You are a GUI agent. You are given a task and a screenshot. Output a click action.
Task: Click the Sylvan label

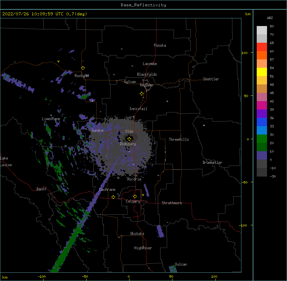click(x=130, y=82)
